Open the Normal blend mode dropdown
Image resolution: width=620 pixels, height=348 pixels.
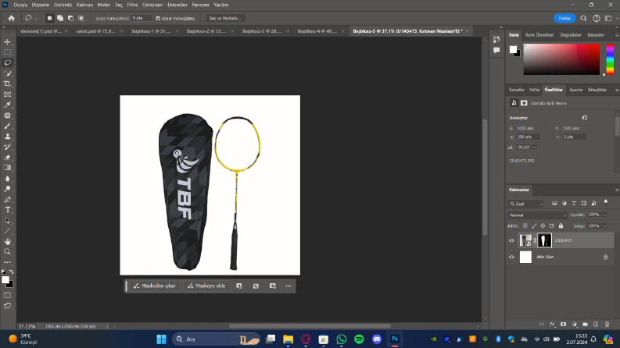pos(537,215)
